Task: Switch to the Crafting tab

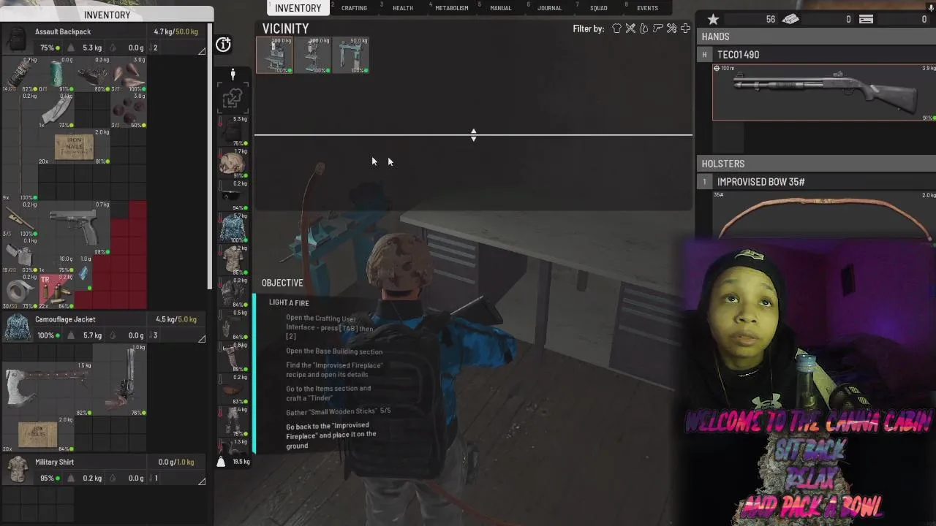Action: [x=354, y=8]
